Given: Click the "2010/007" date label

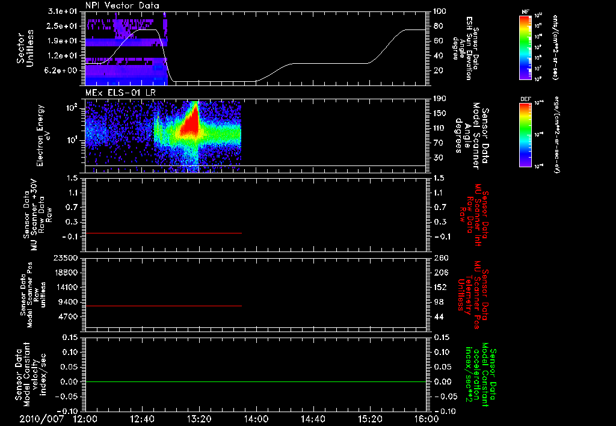Looking at the screenshot, I should (42, 419).
